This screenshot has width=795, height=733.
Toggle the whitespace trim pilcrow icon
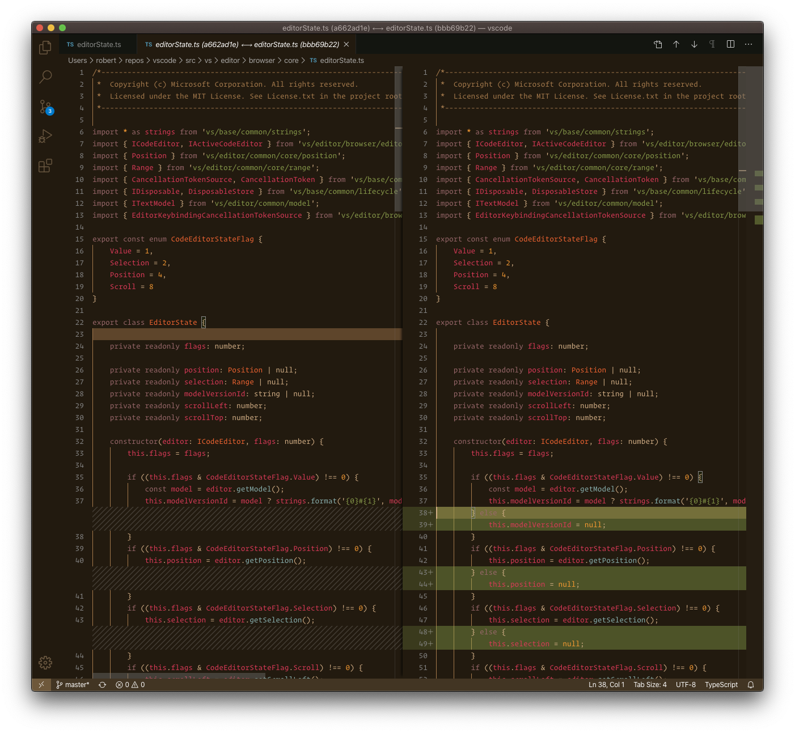[x=712, y=44]
